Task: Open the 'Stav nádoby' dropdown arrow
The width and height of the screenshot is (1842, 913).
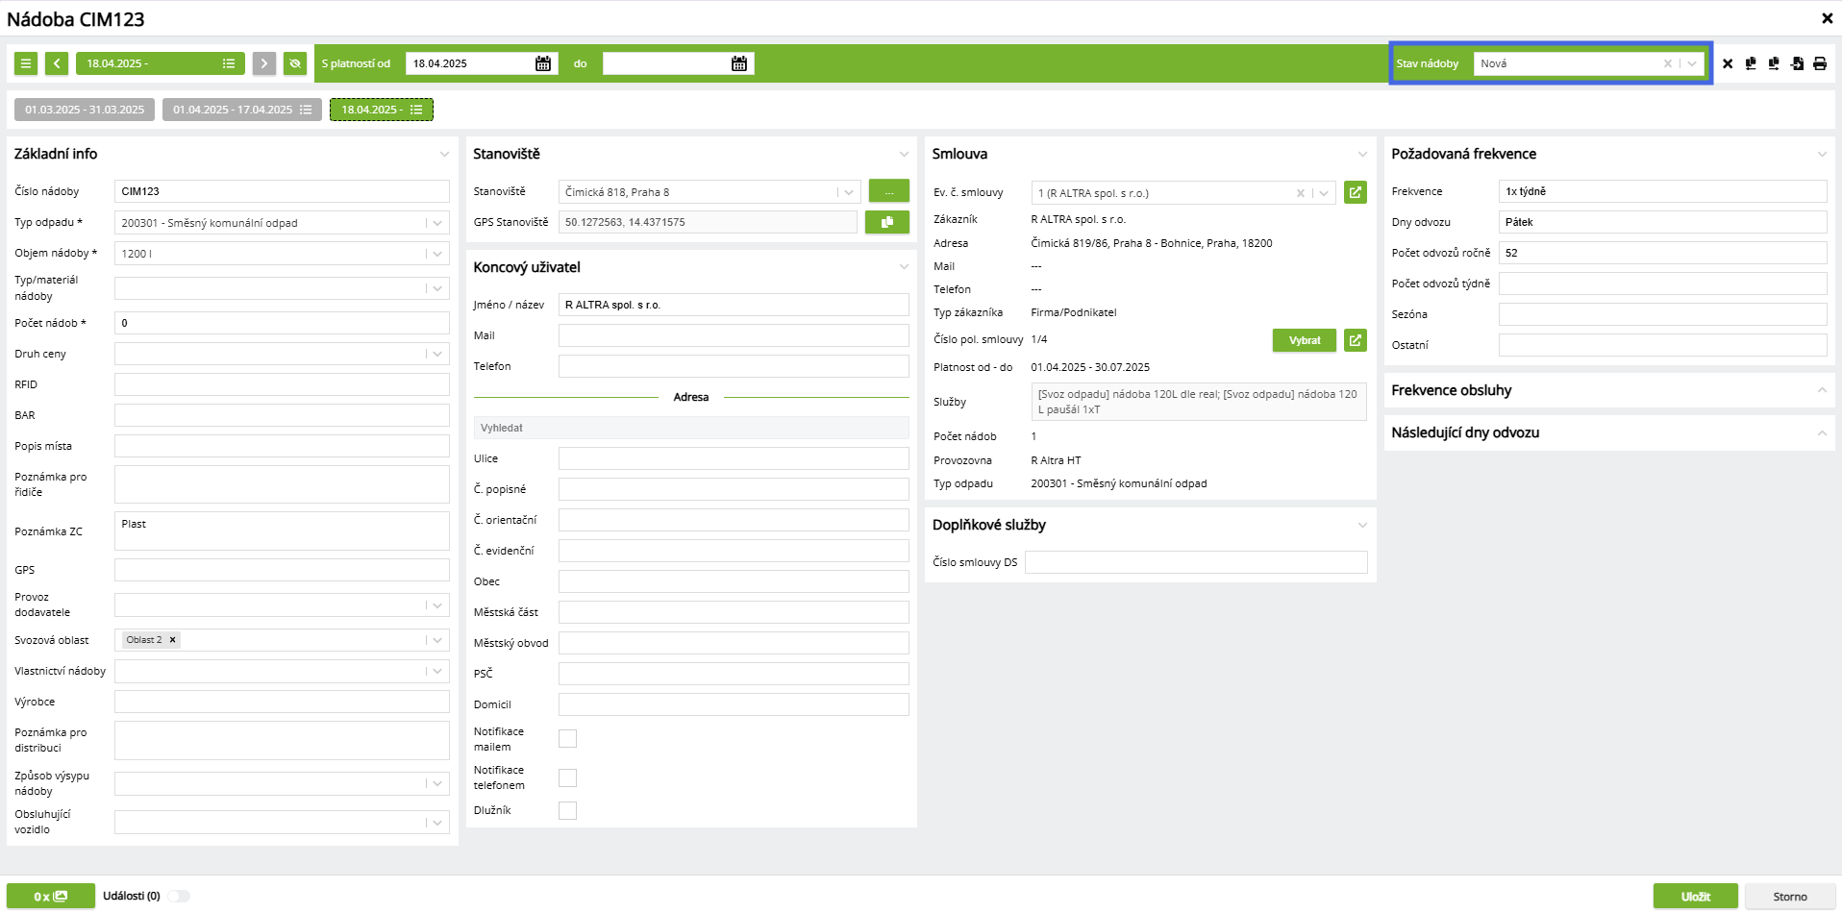Action: (1692, 63)
